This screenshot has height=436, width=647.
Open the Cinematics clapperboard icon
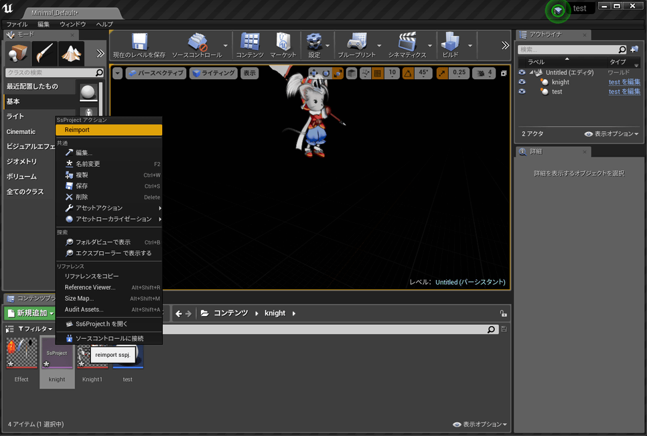(407, 42)
